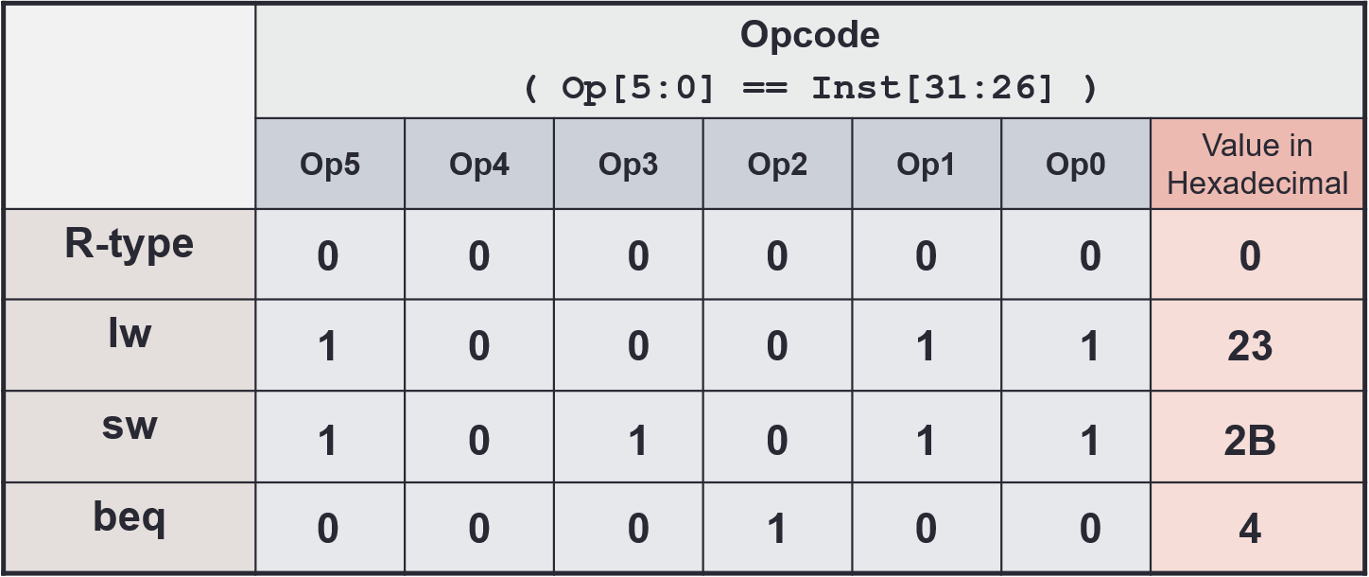The image size is (1369, 577).
Task: Click the Value in Hexadecimal header
Action: tap(1257, 165)
